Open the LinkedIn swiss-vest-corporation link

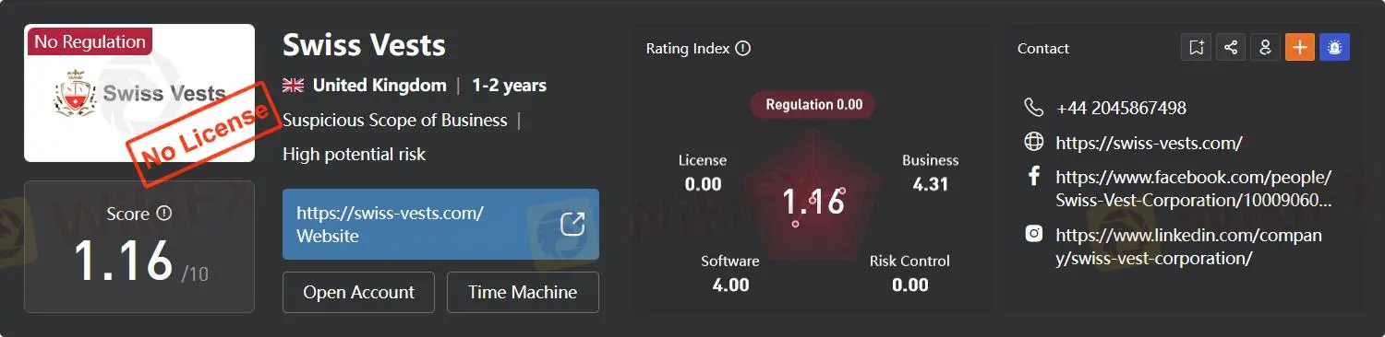pos(1188,247)
